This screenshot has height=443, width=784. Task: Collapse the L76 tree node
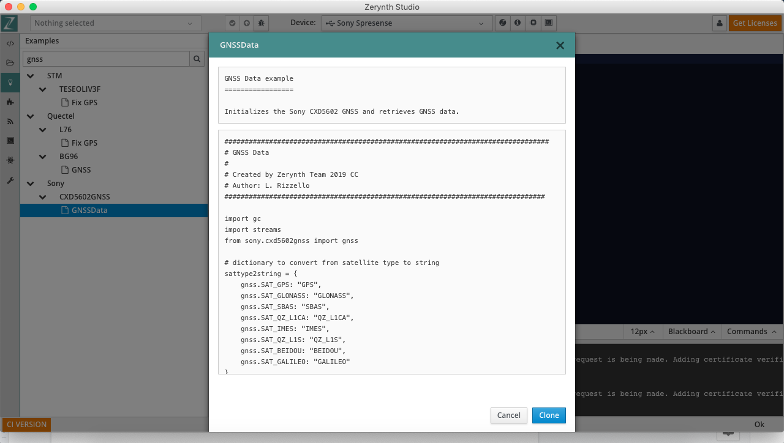coord(43,130)
